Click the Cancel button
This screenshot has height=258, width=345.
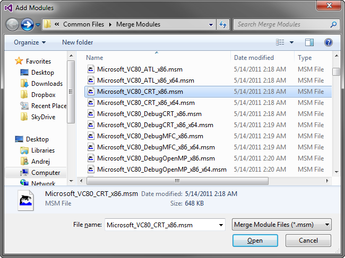point(308,241)
